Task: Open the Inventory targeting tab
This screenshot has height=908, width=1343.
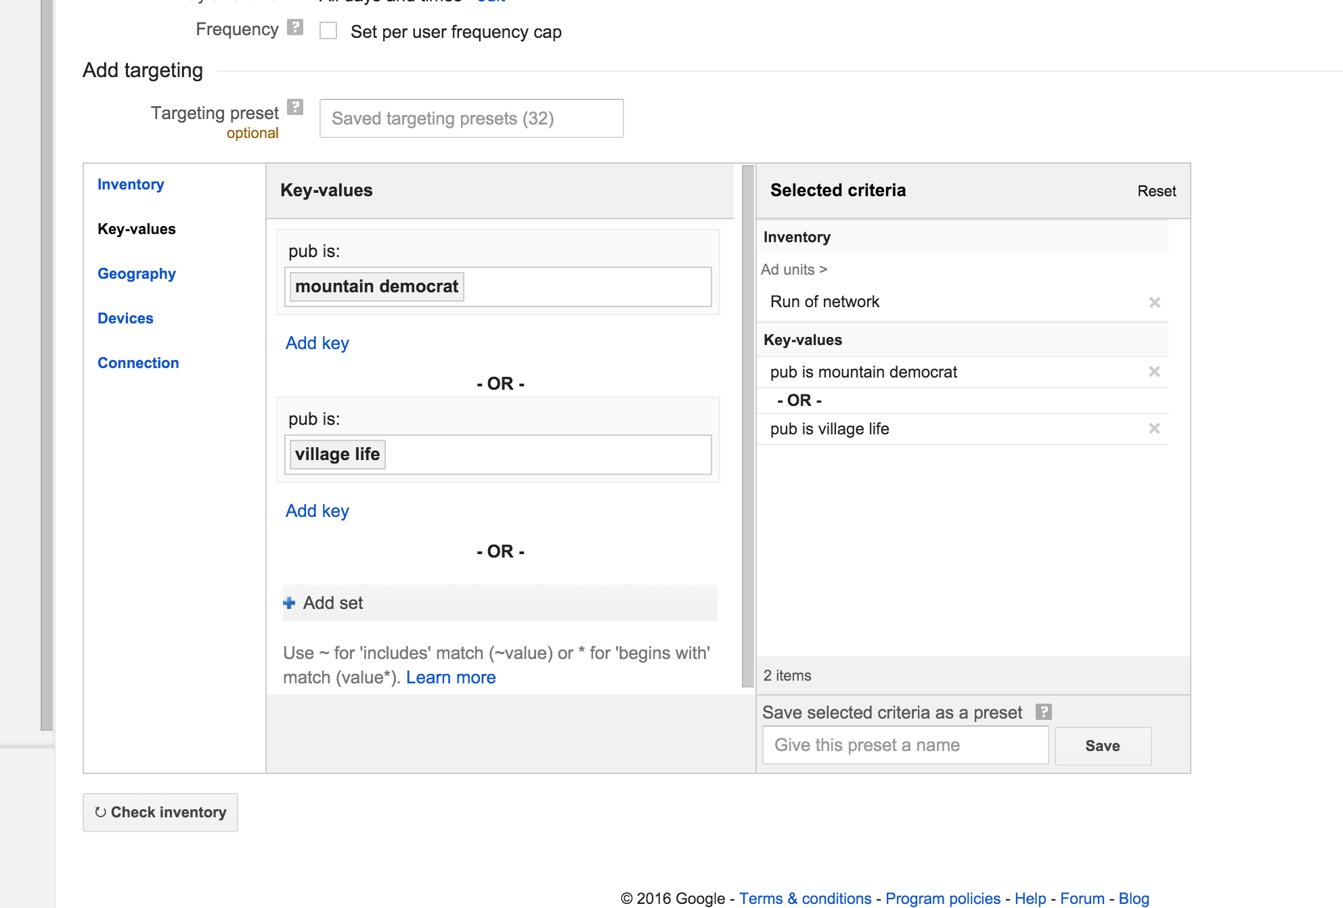Action: coord(131,185)
